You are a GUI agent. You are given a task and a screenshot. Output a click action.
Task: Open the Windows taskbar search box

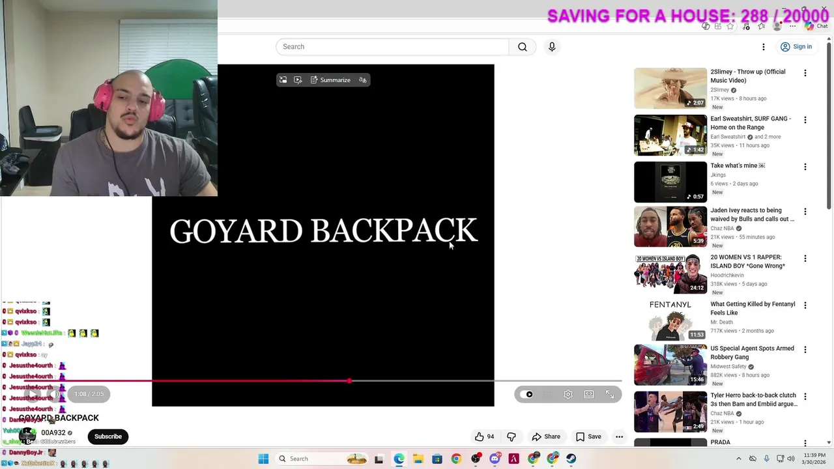click(321, 459)
